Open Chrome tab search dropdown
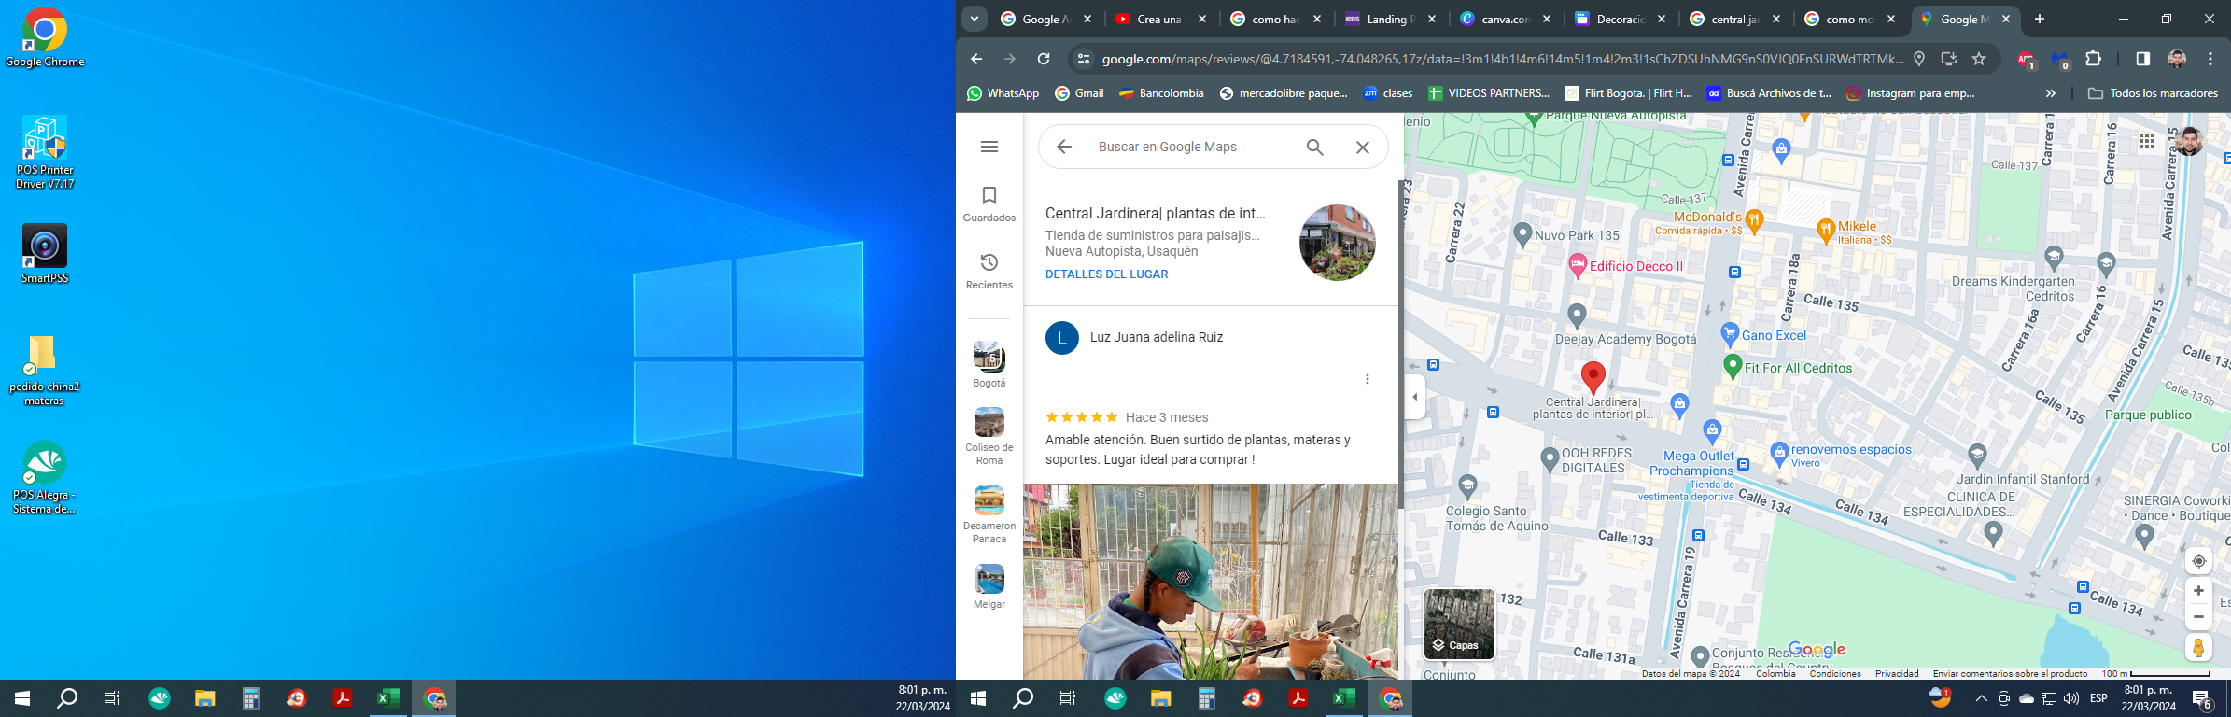The width and height of the screenshot is (2231, 717). pyautogui.click(x=975, y=19)
